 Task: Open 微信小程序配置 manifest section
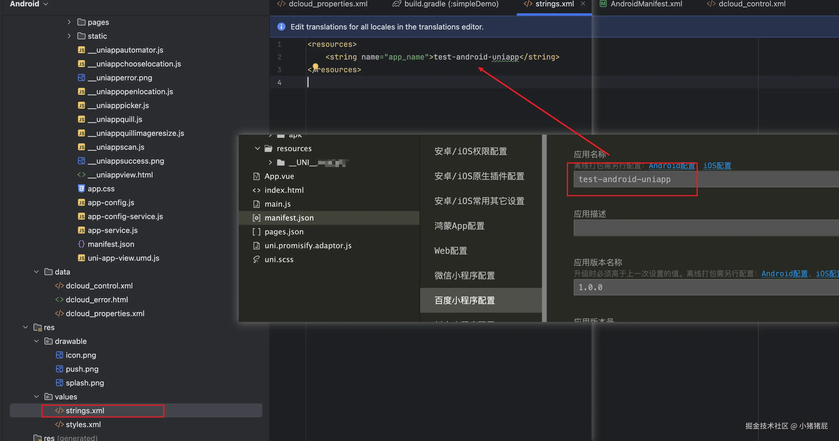tap(465, 275)
